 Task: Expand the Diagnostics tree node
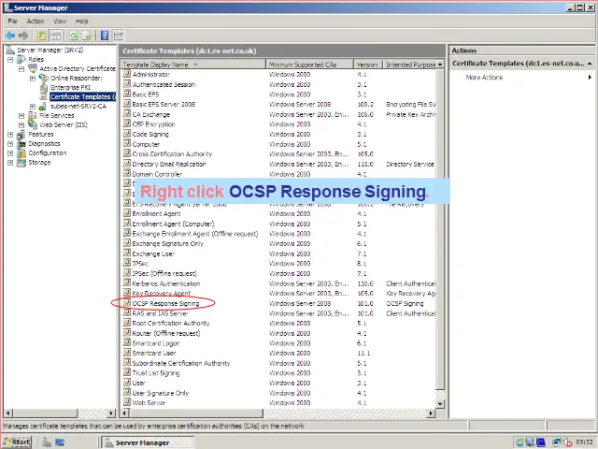point(10,144)
